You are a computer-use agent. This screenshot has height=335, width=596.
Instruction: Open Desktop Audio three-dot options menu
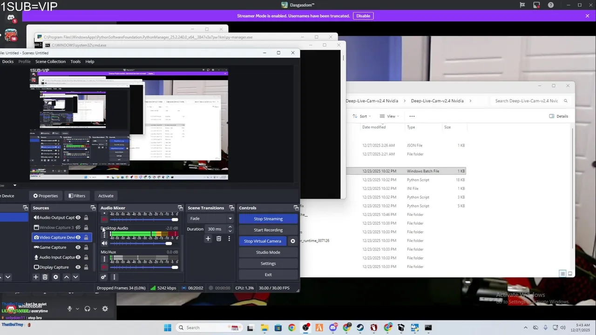coord(104,234)
